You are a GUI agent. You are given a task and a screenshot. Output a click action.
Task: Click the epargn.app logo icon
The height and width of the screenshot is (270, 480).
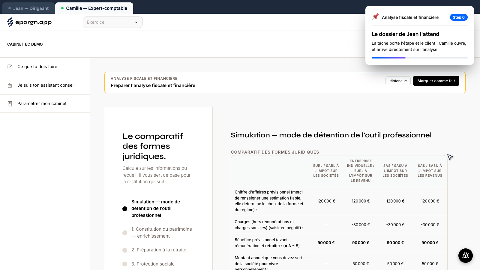coord(10,22)
